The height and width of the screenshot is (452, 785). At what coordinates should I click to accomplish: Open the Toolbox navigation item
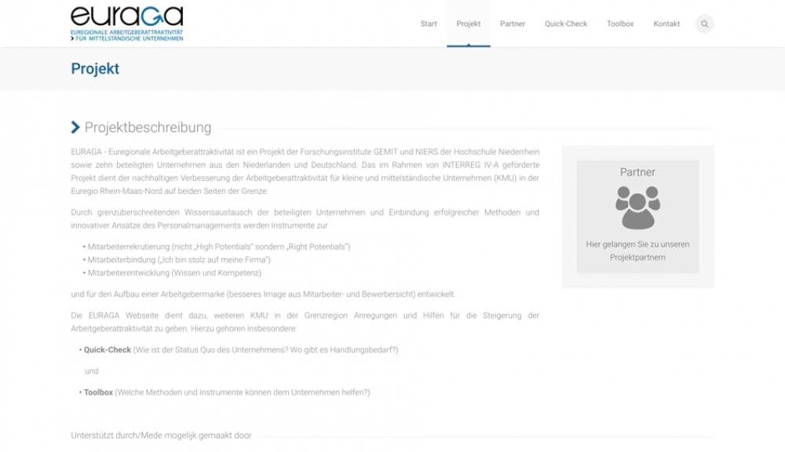point(620,24)
